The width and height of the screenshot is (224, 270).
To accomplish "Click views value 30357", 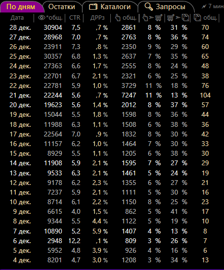I will [x=53, y=57].
